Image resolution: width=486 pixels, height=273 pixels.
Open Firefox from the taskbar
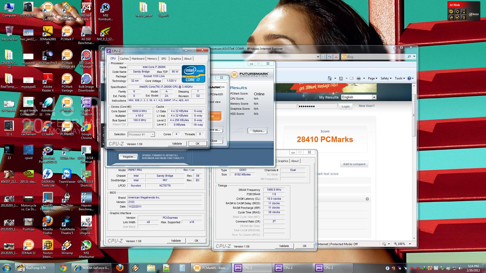click(120, 268)
